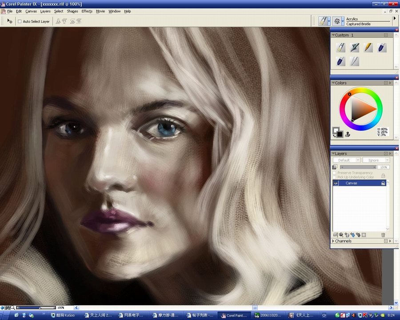
Task: Close the Channels palette box
Action: 386,241
